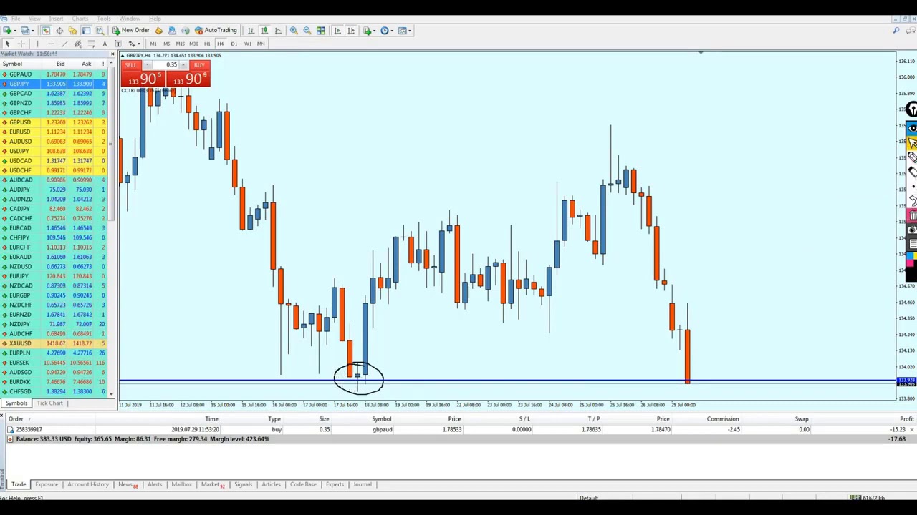This screenshot has width=917, height=515.
Task: Launch MetaEditor from the toolbar
Action: (158, 31)
